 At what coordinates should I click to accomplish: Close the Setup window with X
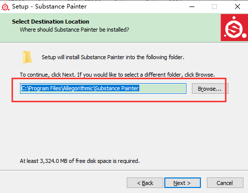coord(237,7)
